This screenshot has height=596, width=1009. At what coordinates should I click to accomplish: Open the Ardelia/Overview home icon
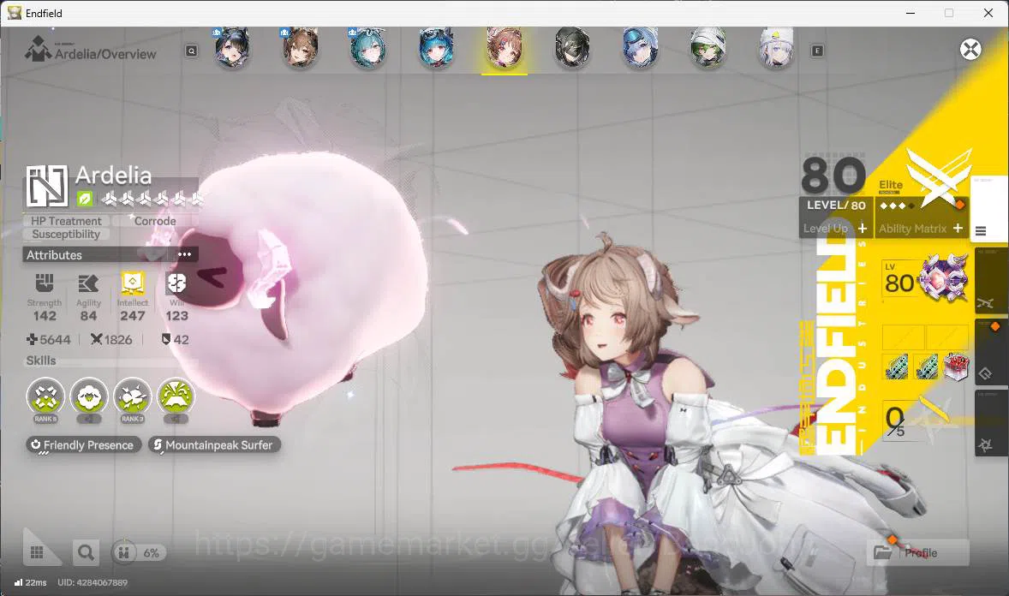click(x=38, y=50)
